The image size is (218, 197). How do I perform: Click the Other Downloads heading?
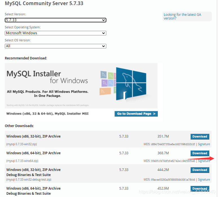[19, 126]
